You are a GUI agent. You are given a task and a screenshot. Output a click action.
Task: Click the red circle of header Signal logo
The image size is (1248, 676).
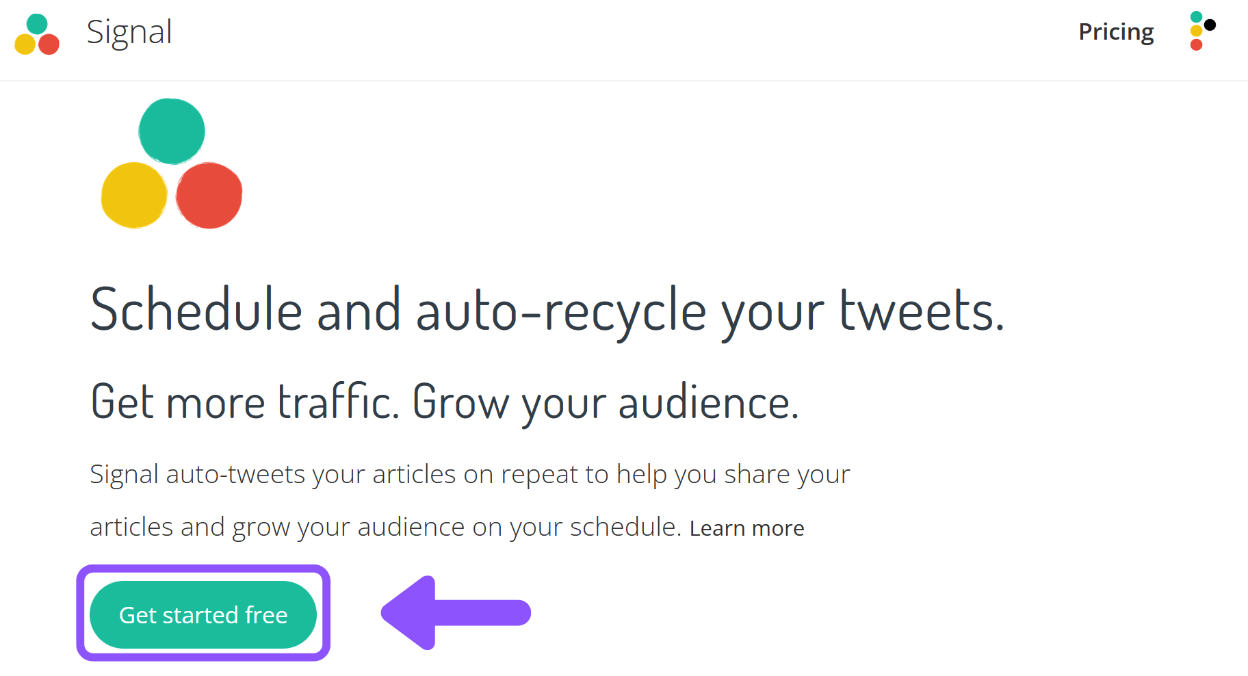point(49,44)
